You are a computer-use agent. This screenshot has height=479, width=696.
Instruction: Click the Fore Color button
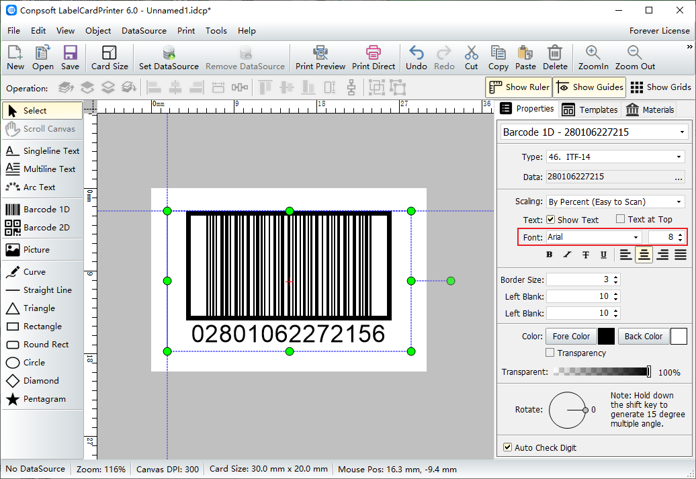pyautogui.click(x=571, y=337)
